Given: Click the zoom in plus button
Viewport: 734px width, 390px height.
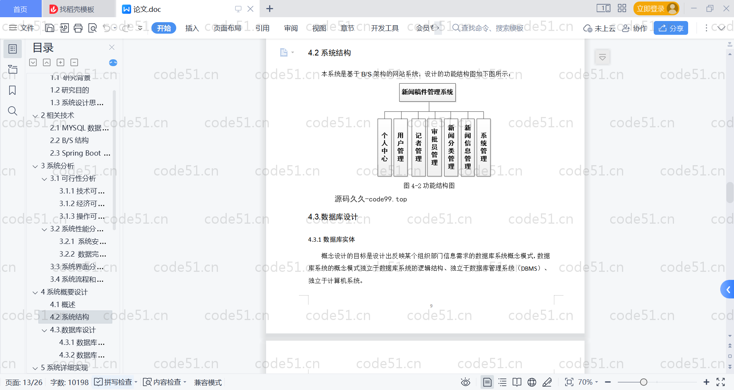Looking at the screenshot, I should click(706, 382).
